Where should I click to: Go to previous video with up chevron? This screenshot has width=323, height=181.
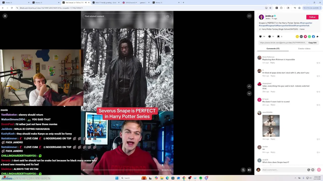249,86
